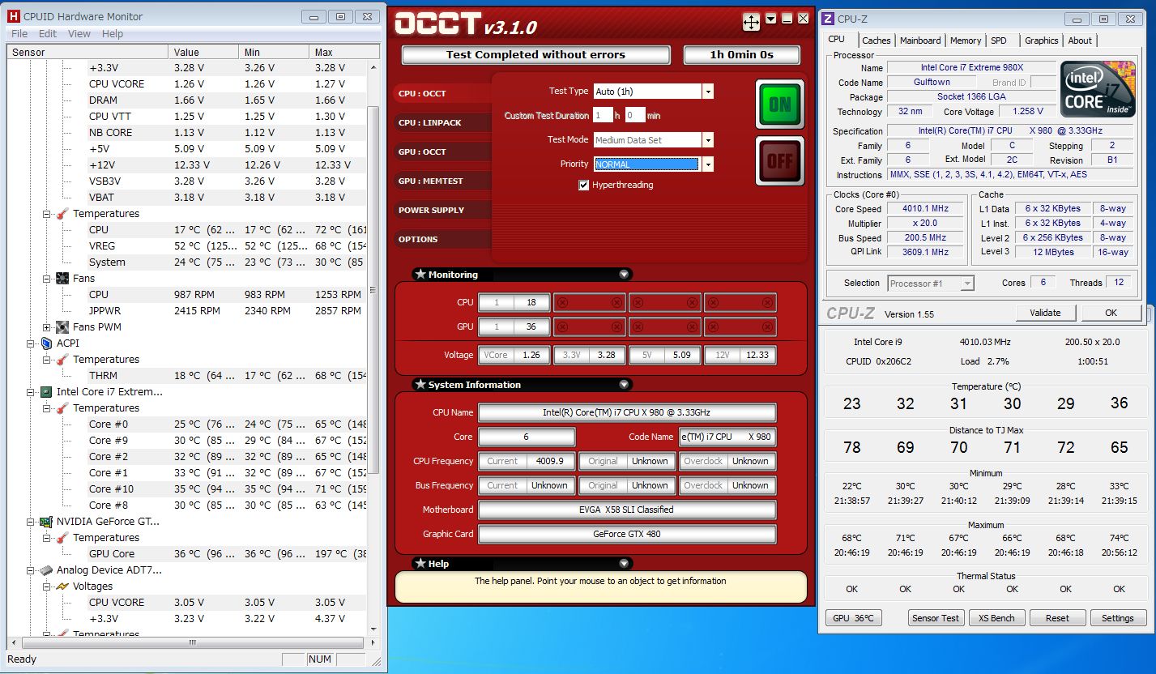The height and width of the screenshot is (674, 1156).
Task: Select the POWER SUPPLY test tab
Action: click(442, 211)
